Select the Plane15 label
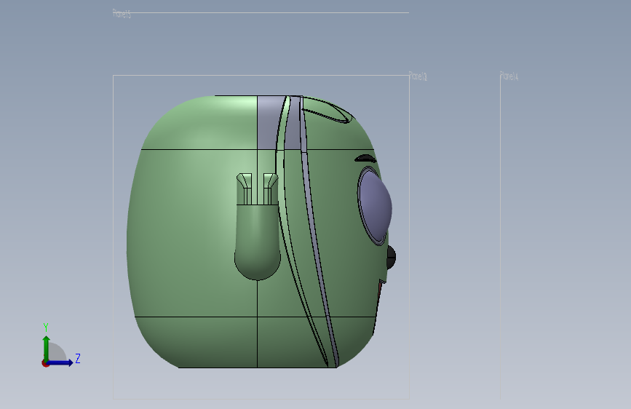This screenshot has height=409, width=631. tap(122, 14)
